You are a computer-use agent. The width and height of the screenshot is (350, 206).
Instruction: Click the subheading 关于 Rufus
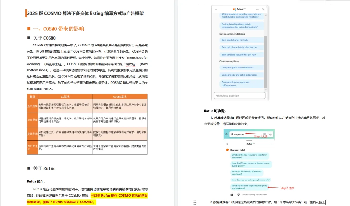44,168
